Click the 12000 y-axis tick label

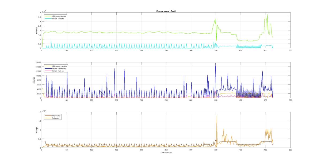(x=38, y=71)
